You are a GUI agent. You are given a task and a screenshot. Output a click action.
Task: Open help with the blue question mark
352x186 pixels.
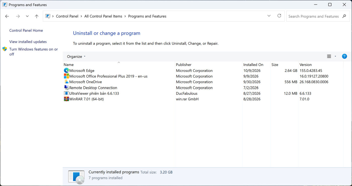(344, 56)
